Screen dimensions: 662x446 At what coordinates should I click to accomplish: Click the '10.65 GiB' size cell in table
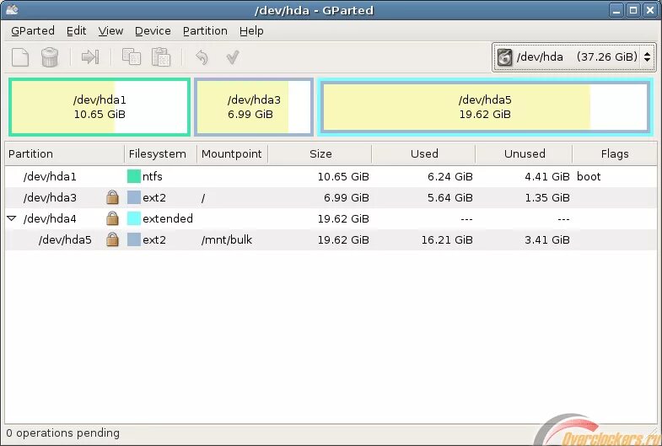tap(343, 176)
